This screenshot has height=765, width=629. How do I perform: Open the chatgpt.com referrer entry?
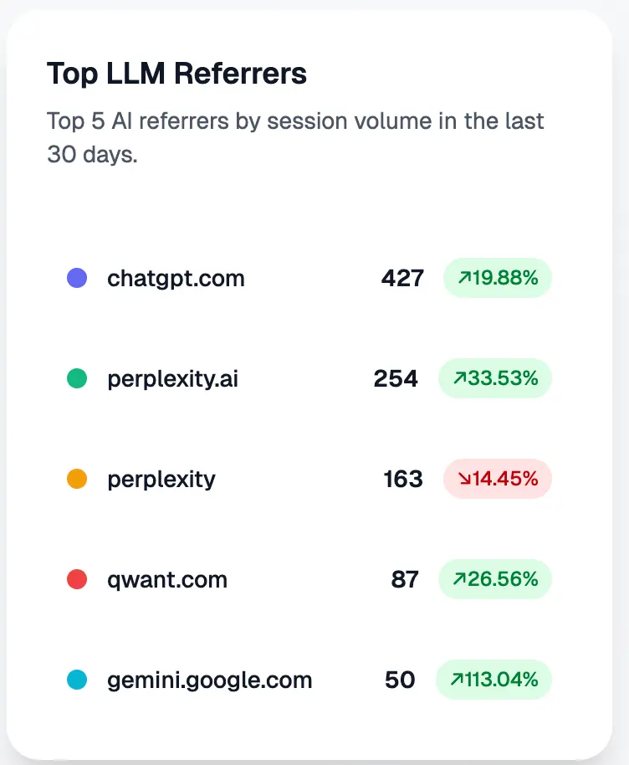tap(176, 278)
